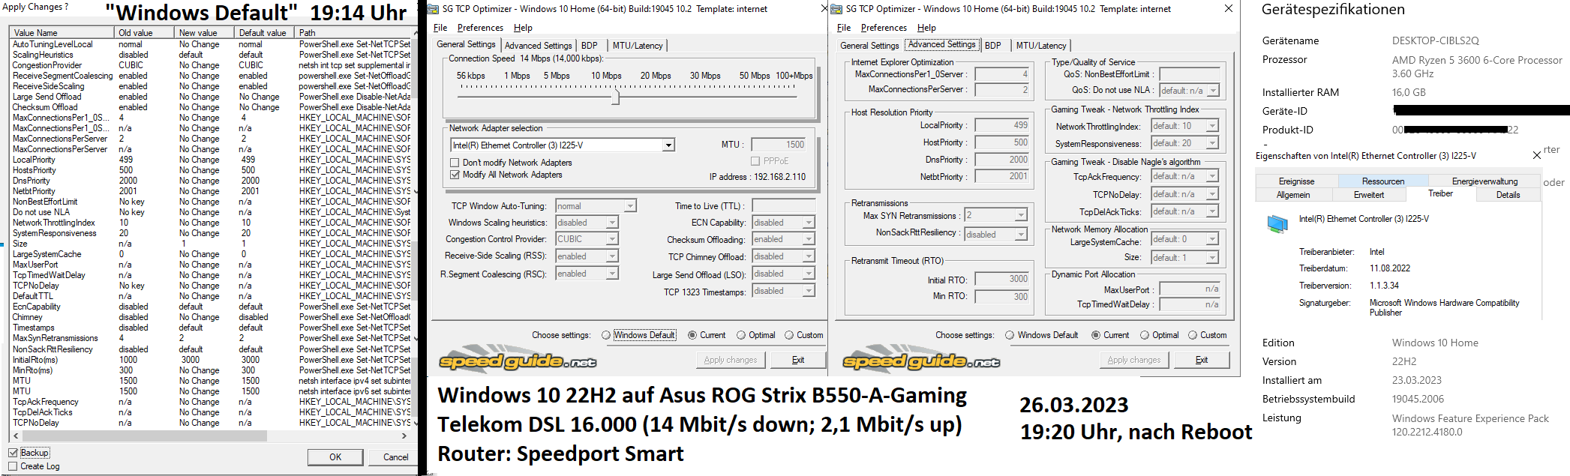Click Exit in General Settings window
This screenshot has height=476, width=1570.
coord(798,360)
